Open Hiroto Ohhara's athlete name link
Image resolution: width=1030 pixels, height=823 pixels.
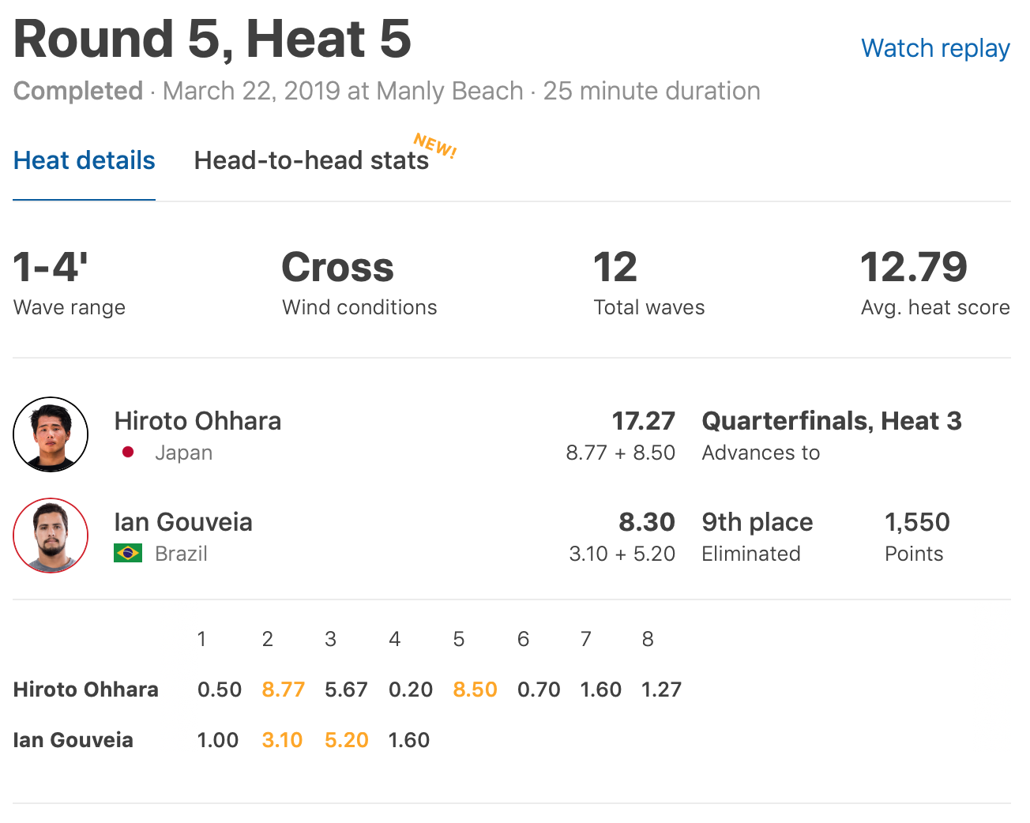pyautogui.click(x=197, y=421)
